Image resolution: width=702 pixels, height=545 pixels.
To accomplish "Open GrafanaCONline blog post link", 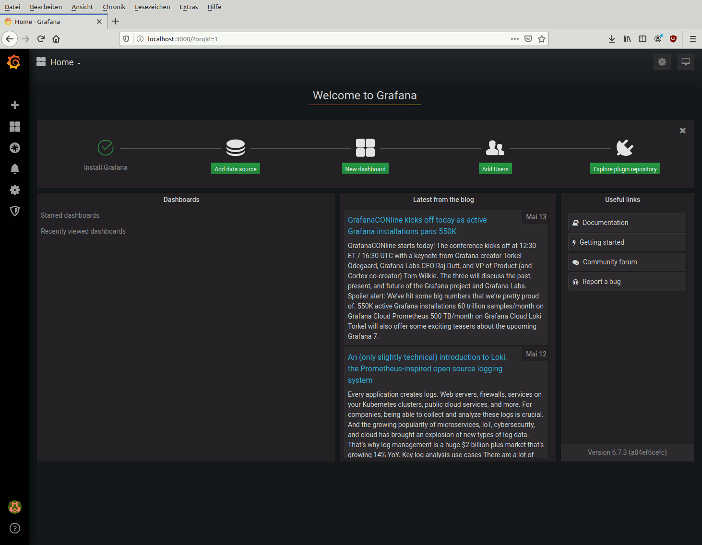I will pos(417,225).
